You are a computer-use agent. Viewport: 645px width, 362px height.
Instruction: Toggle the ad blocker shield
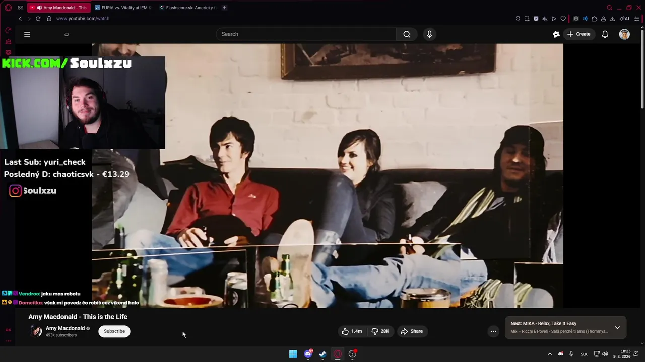point(536,19)
